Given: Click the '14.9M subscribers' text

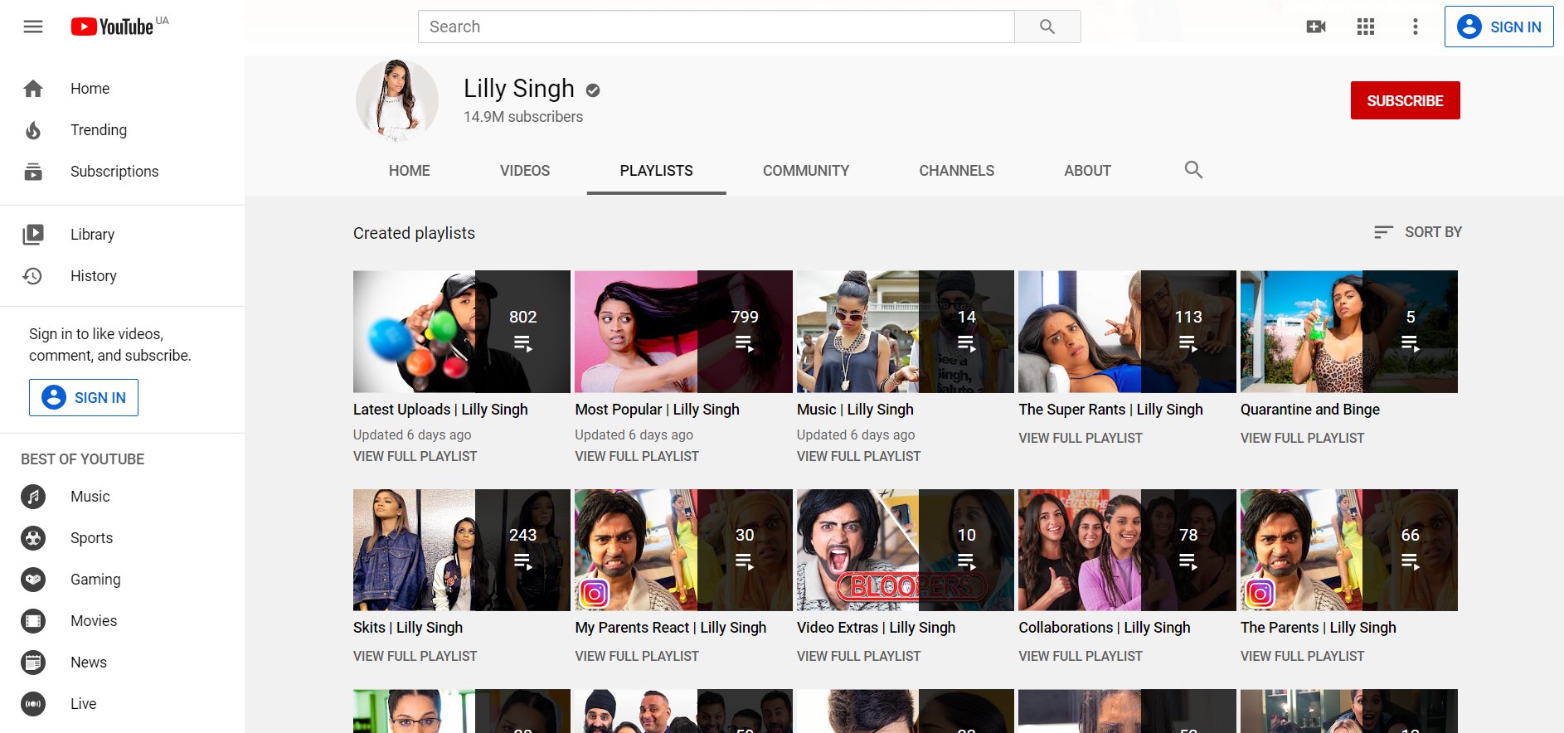Looking at the screenshot, I should (523, 117).
